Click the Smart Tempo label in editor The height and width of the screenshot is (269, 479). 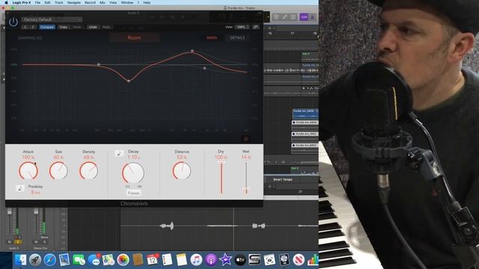tap(283, 179)
